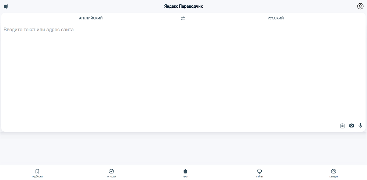367x180 pixels.
Task: Open the collections icon in top-left corner
Action: tap(6, 6)
